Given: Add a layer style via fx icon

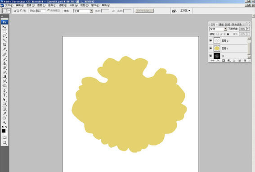Looking at the screenshot, I should click(x=218, y=61).
